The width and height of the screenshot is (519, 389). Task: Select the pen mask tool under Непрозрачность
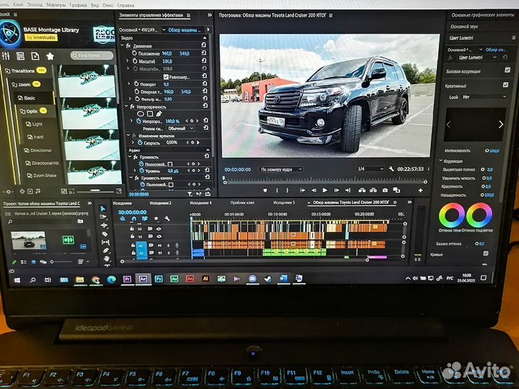[160, 114]
